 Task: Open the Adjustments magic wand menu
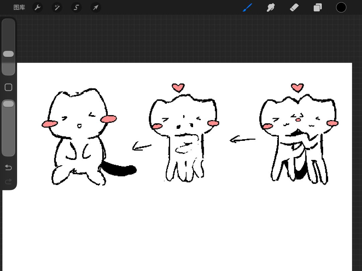[x=57, y=8]
